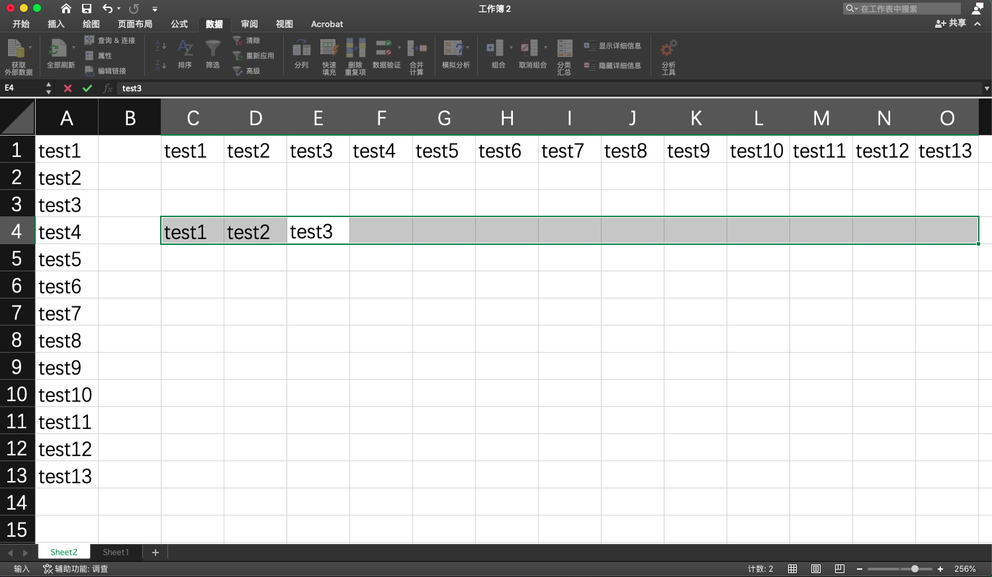This screenshot has width=992, height=577.
Task: Click 隐藏详细信息 to hide detail
Action: pos(613,66)
